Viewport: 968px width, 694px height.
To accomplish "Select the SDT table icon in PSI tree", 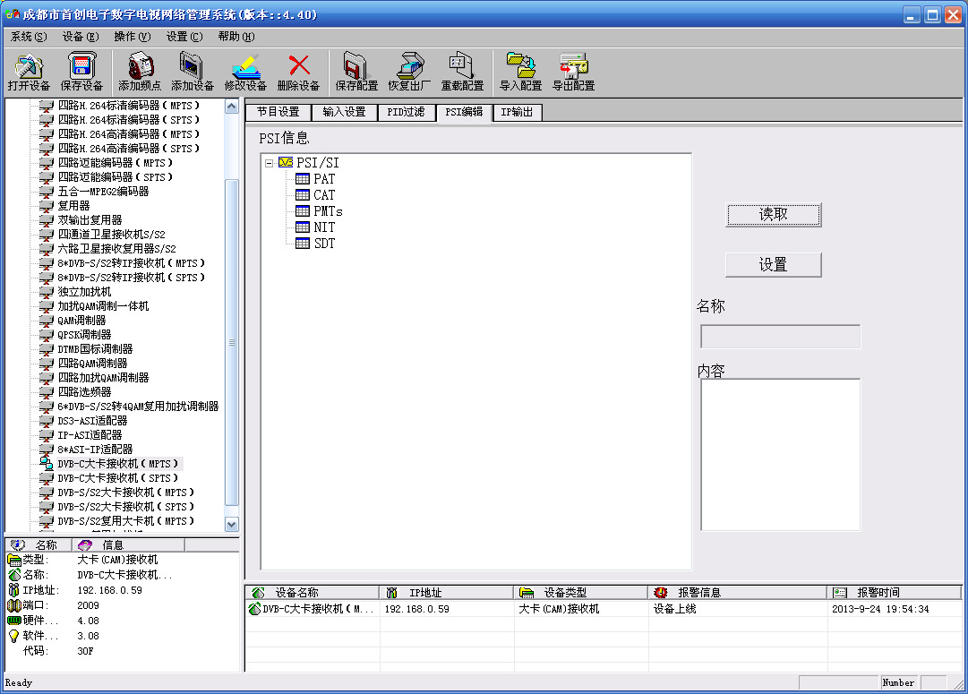I will tap(303, 244).
